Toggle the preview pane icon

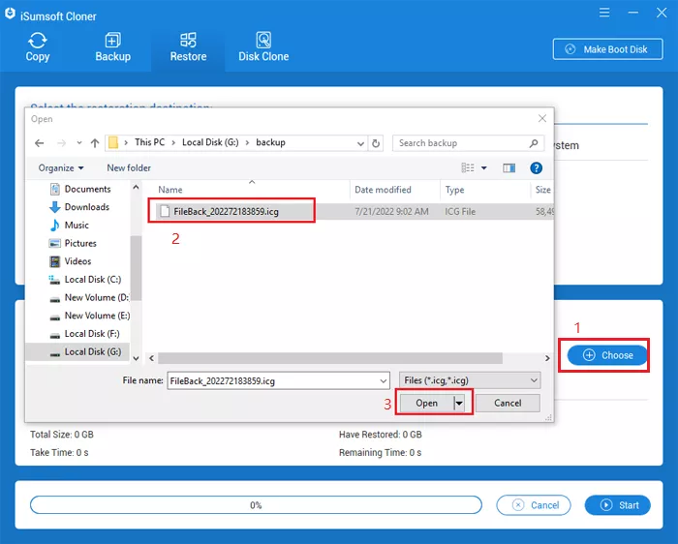coord(508,168)
